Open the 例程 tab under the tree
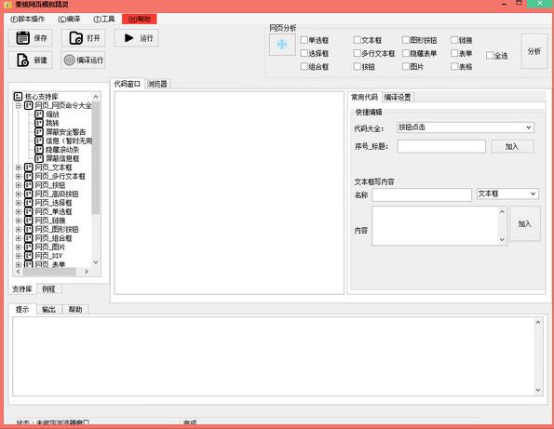The width and height of the screenshot is (554, 429). (x=48, y=288)
